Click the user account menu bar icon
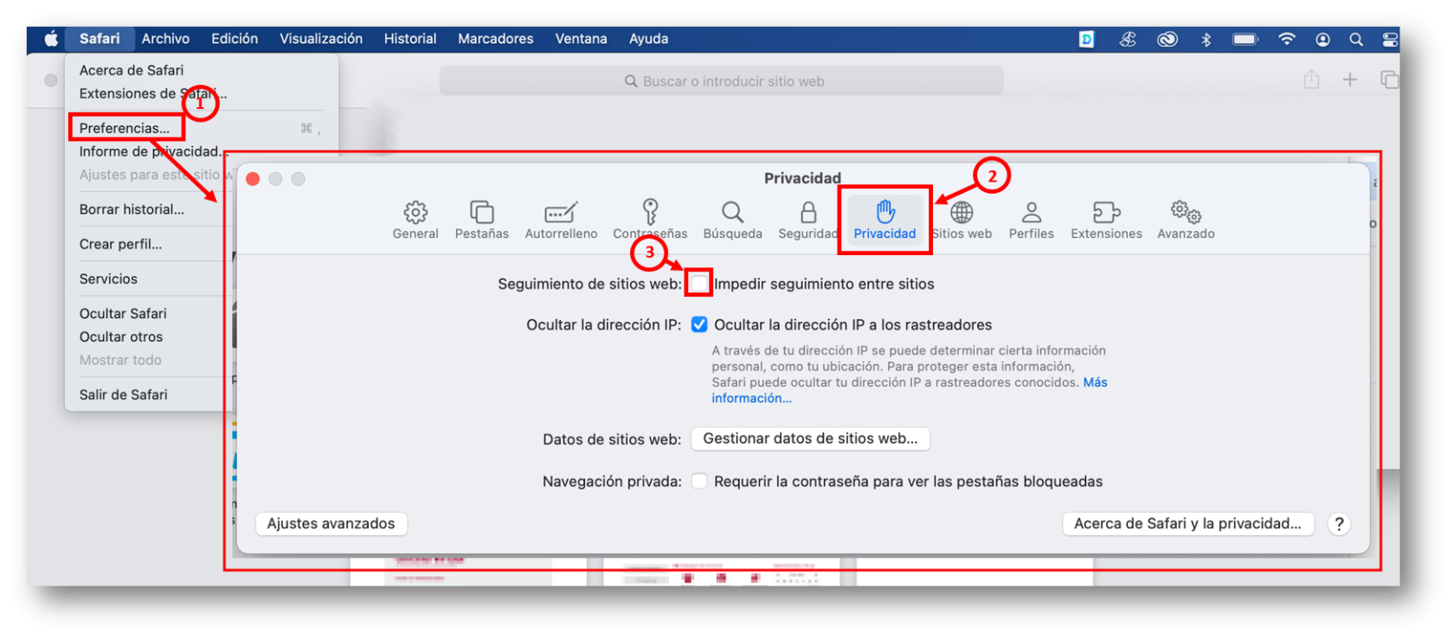1454x640 pixels. (1322, 39)
